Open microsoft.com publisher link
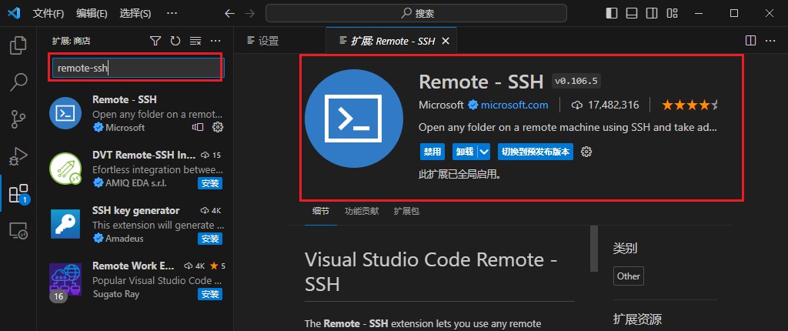The height and width of the screenshot is (331, 788). (x=514, y=105)
